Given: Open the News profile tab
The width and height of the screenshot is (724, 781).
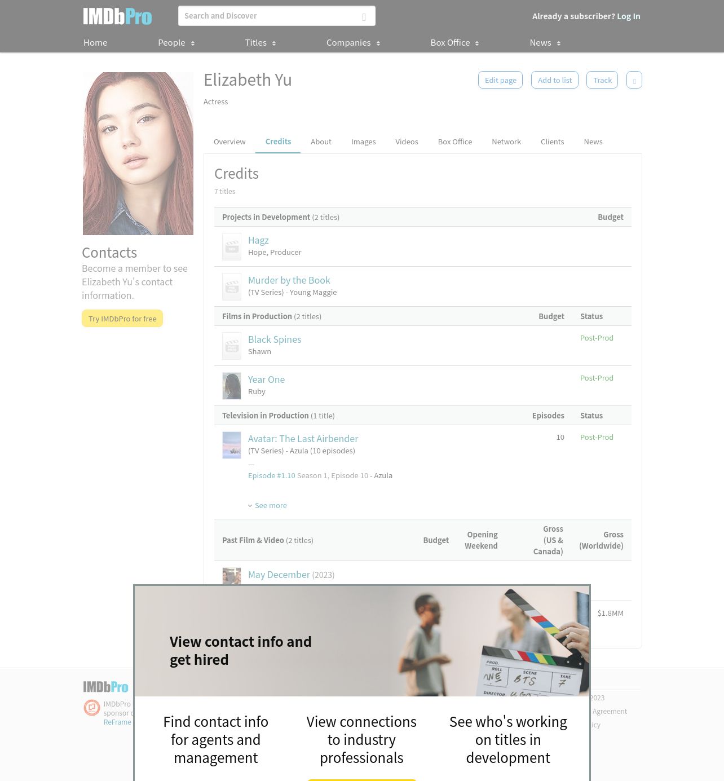Looking at the screenshot, I should coord(593,142).
